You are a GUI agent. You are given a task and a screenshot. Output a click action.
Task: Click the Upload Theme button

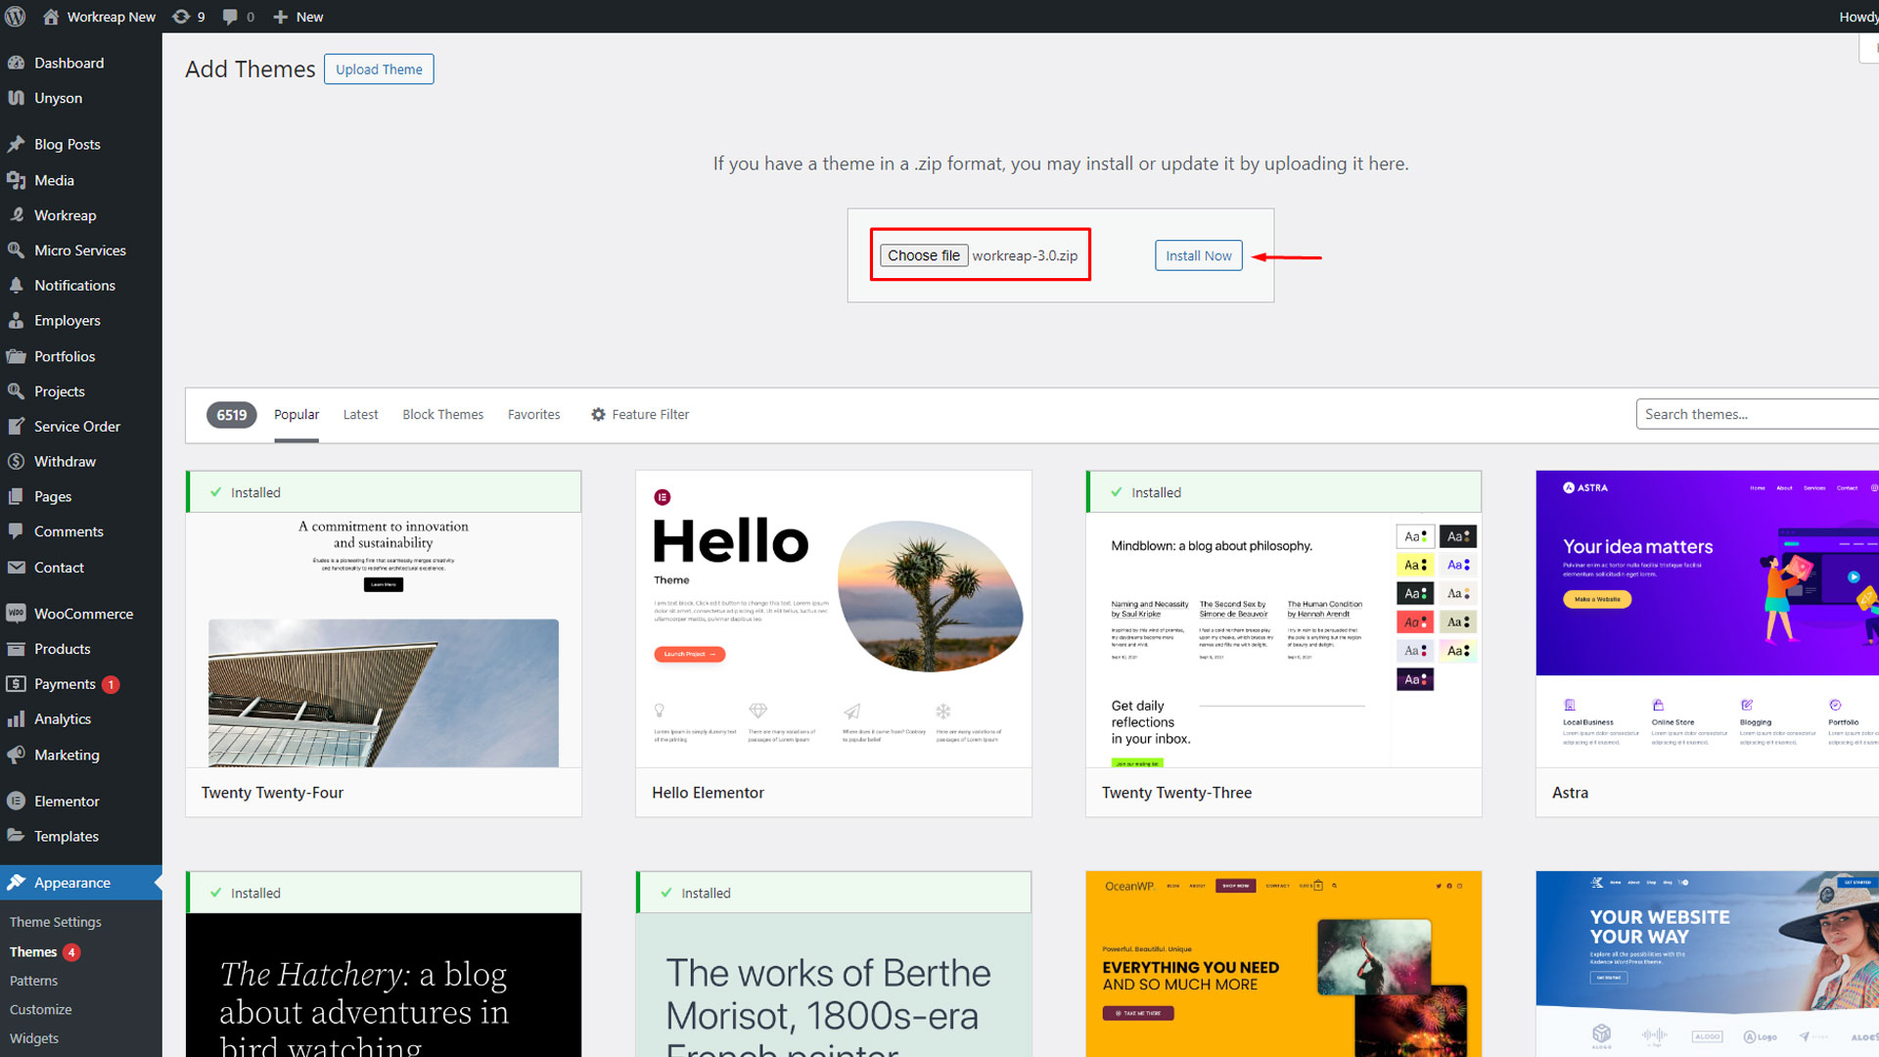[x=379, y=69]
